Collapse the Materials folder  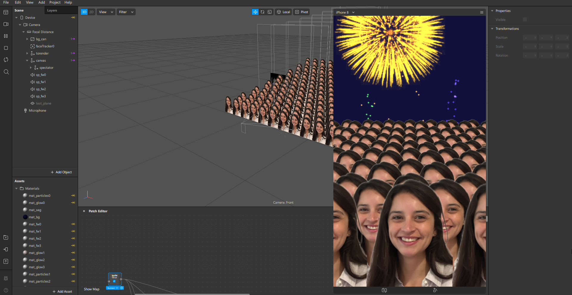(16, 188)
